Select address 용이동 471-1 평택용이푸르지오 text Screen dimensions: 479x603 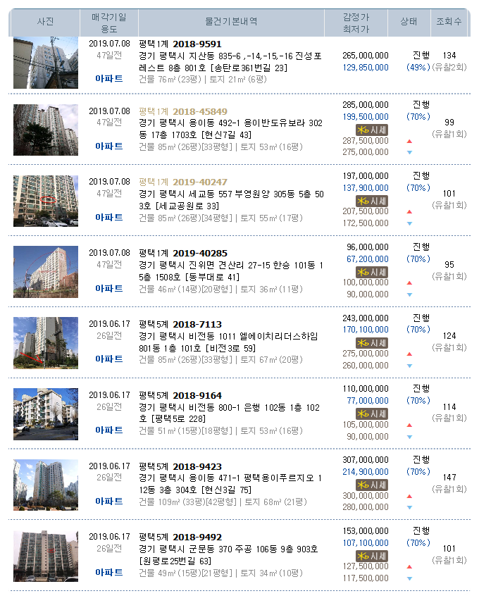pos(230,484)
